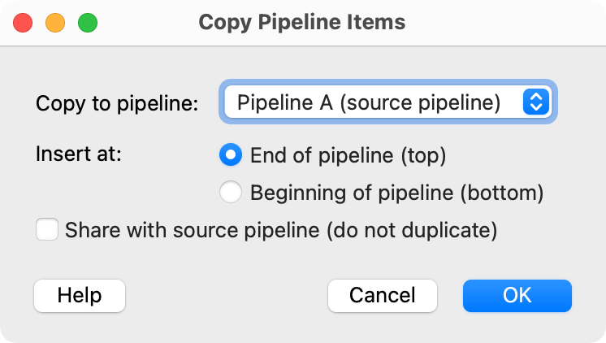Zoom the window with the green button

tap(88, 22)
